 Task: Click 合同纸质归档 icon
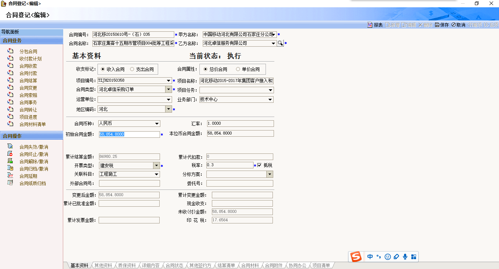tap(10, 183)
